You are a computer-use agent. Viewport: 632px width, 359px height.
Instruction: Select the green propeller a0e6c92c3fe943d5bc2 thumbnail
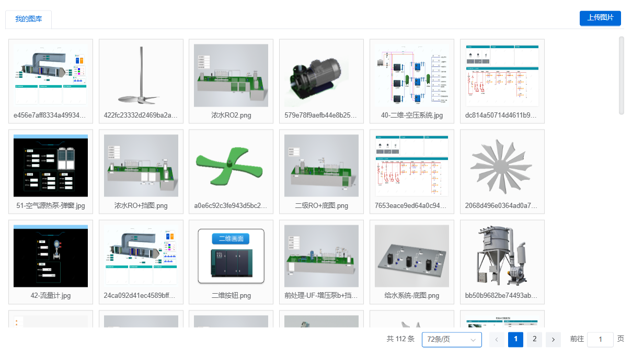click(231, 166)
